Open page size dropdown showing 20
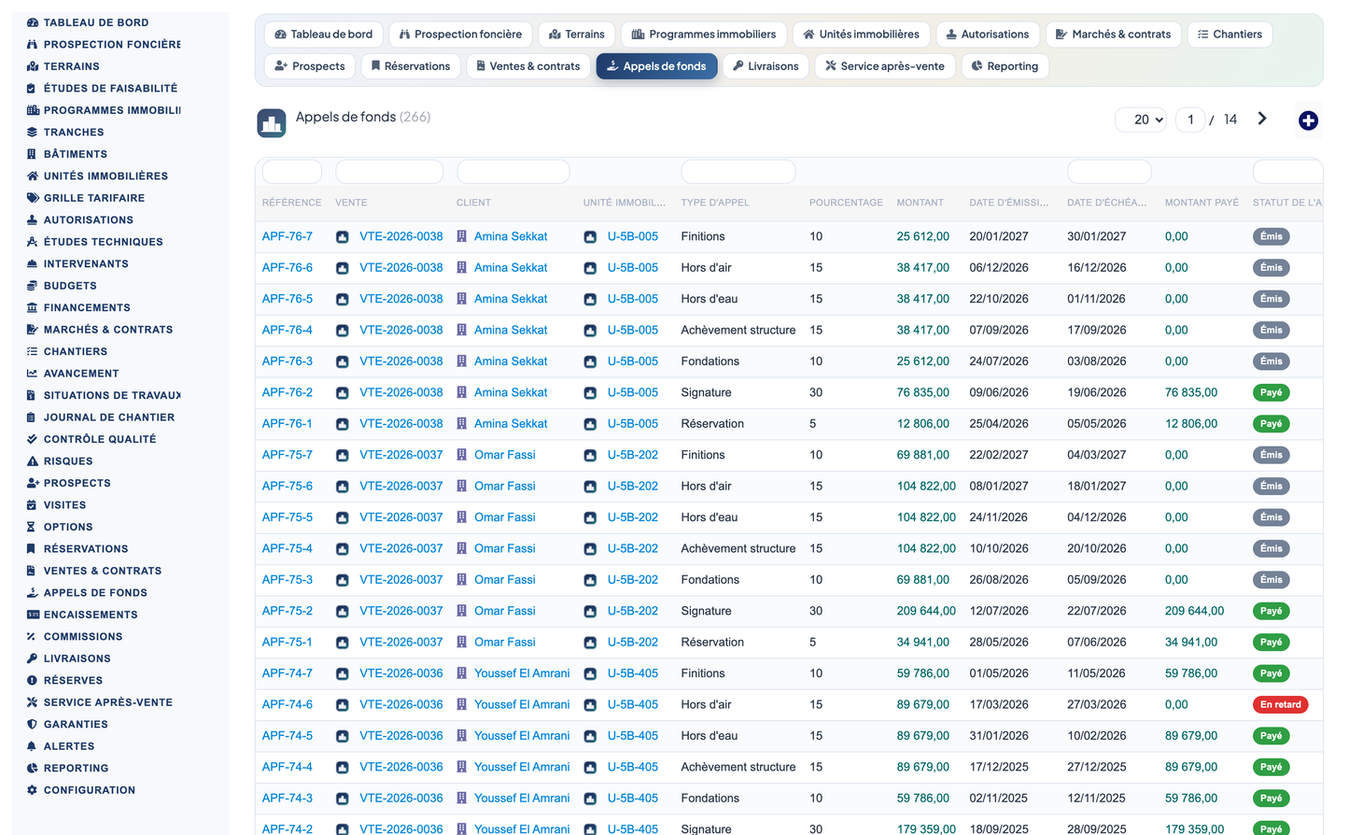The image size is (1349, 835). [1141, 120]
